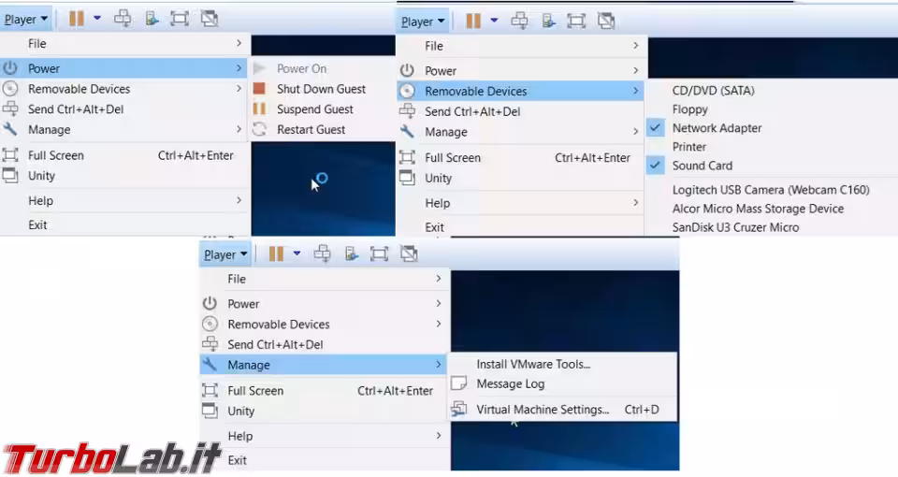Click toolbar full screen icon in Manage-submenu screenshot
This screenshot has height=477, width=898.
(379, 253)
